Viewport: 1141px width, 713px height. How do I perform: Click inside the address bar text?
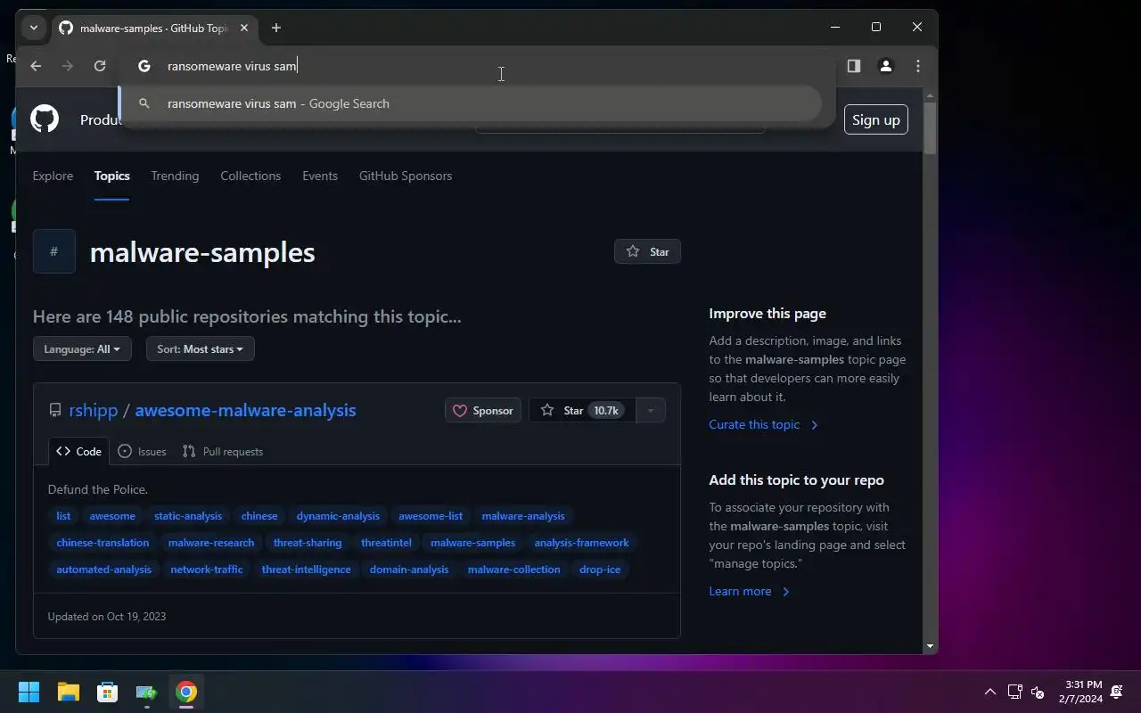pos(232,66)
